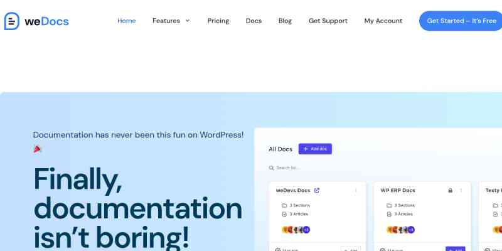Open the Blog navigation link
This screenshot has height=251, width=502.
(x=285, y=21)
